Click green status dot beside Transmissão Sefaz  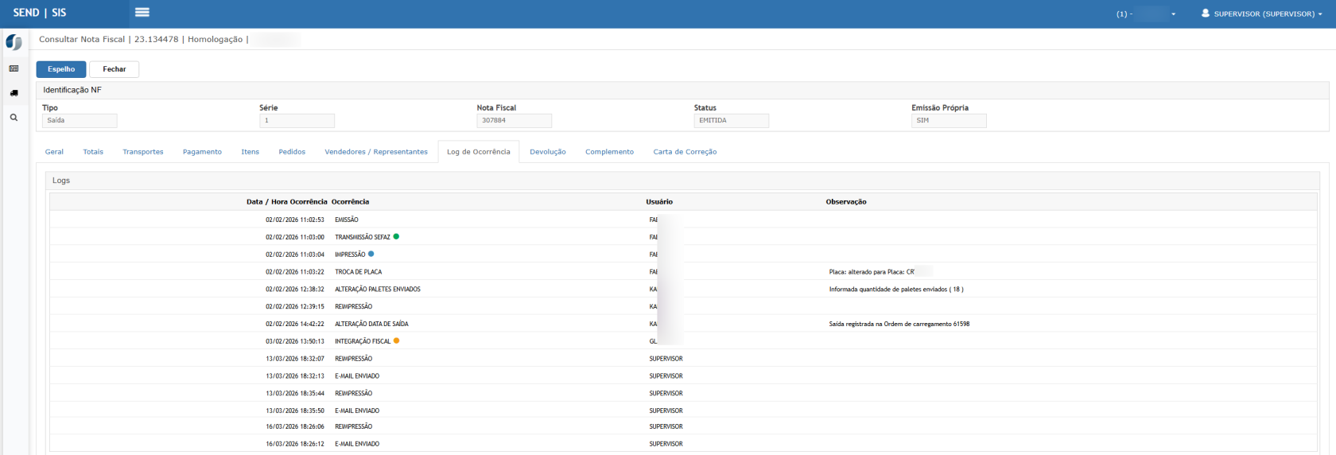396,236
